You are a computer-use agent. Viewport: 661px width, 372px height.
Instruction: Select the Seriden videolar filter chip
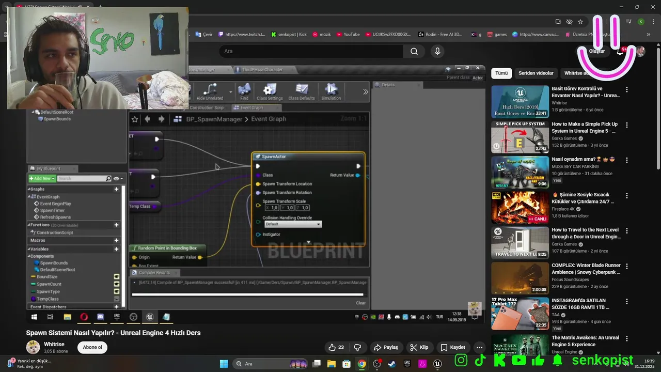coord(536,73)
